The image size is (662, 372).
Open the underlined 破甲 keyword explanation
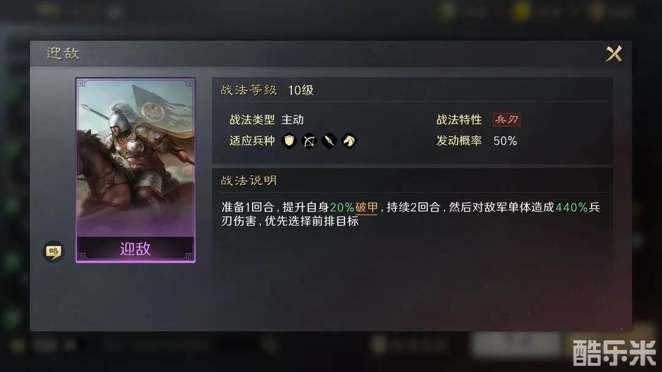click(x=367, y=207)
